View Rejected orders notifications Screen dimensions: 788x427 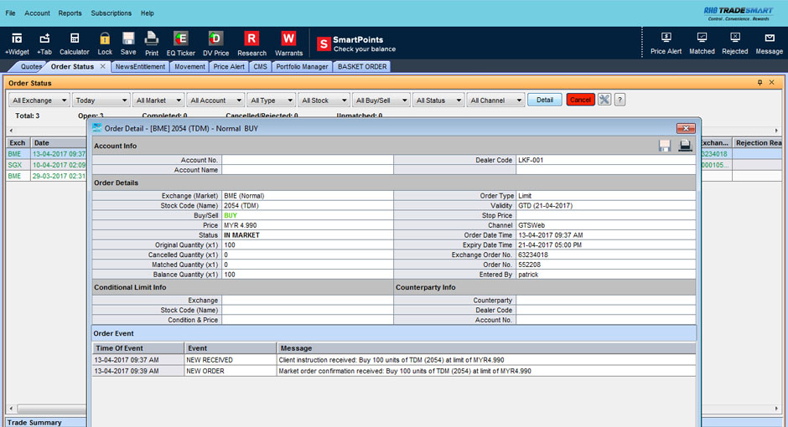click(x=734, y=44)
